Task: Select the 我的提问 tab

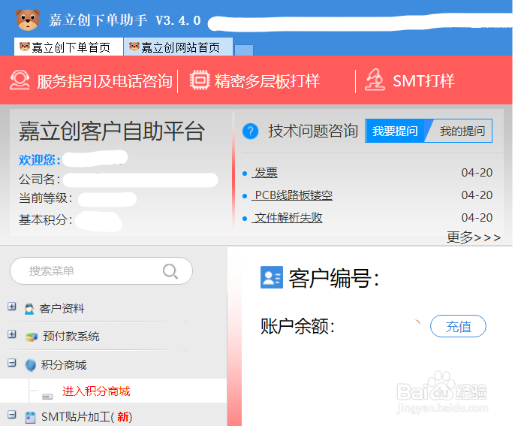Action: [462, 131]
